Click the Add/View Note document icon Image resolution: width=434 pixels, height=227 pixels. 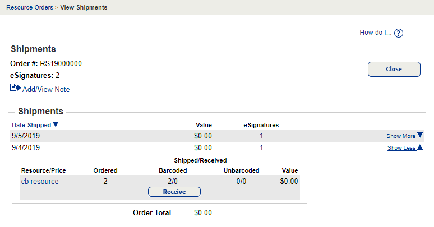[15, 88]
